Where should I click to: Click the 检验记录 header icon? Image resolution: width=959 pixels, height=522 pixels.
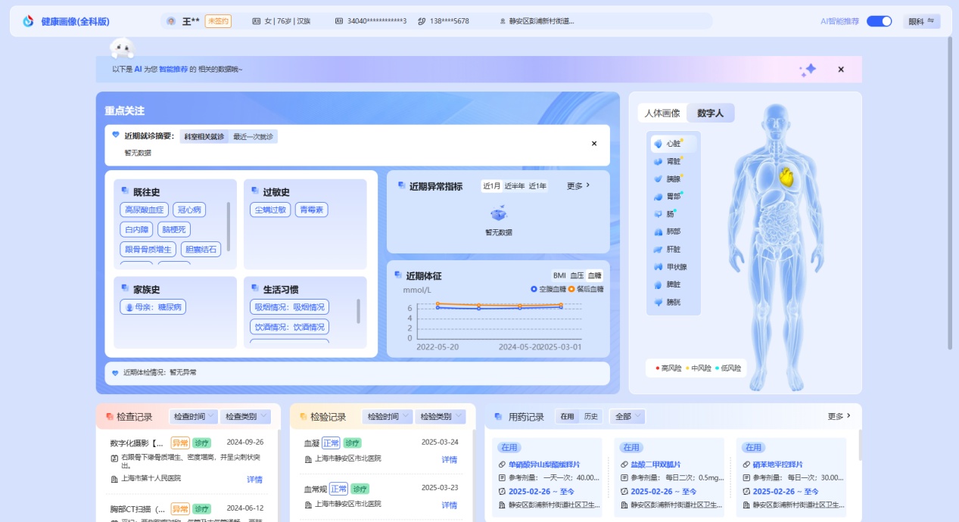pyautogui.click(x=304, y=417)
